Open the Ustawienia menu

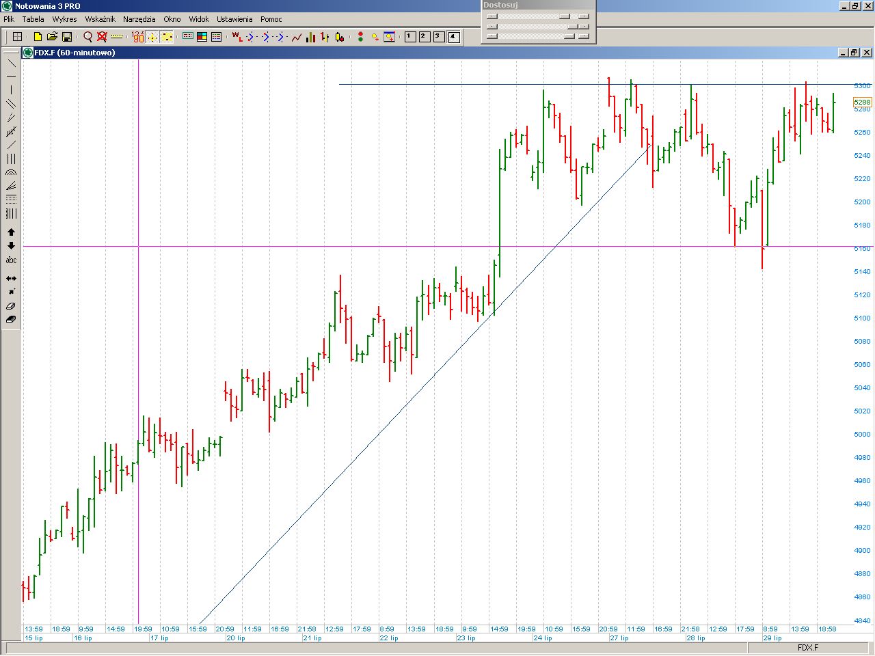pos(234,19)
